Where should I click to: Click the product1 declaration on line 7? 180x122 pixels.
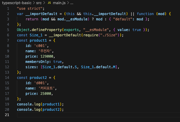(x=38, y=40)
